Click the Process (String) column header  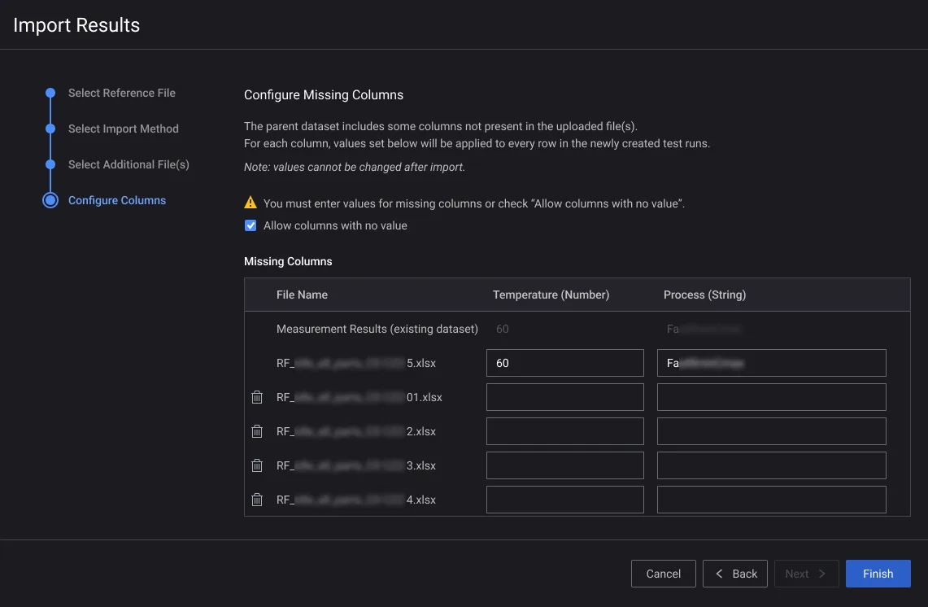click(x=704, y=295)
